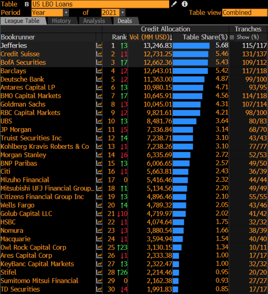
Task: Click chart icon next to JP Morgan
Action: point(99,130)
